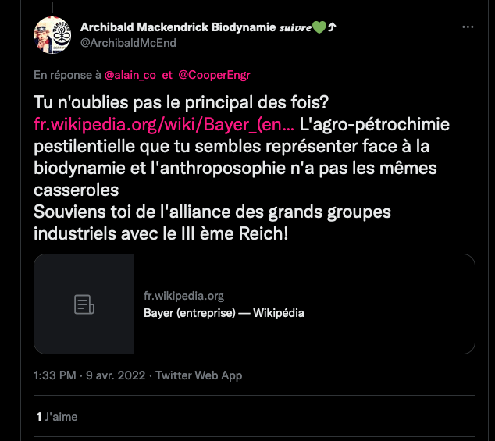Open the three-dot more options menu
495x441 pixels.
(x=468, y=27)
